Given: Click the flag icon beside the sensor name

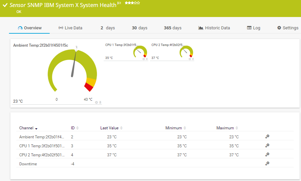Looking at the screenshot, I should pyautogui.click(x=119, y=3).
